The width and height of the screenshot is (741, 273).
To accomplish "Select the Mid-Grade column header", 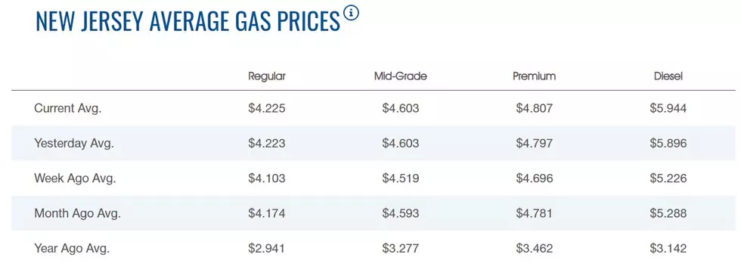I will click(400, 76).
